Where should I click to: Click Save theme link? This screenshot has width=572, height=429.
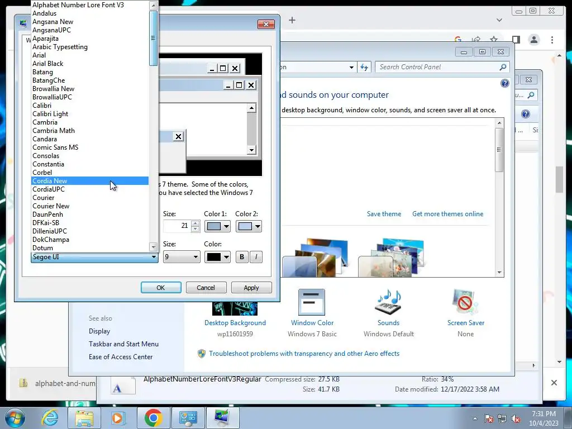384,214
